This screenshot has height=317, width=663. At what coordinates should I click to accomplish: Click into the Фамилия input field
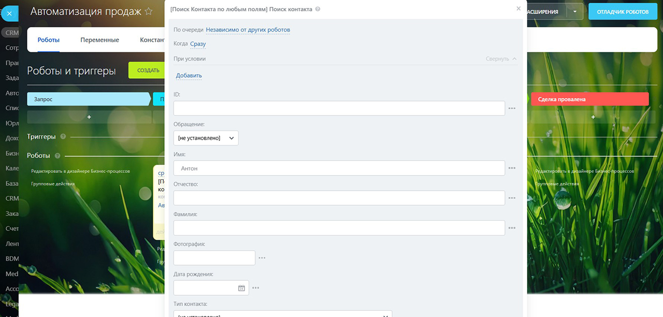[x=339, y=228]
